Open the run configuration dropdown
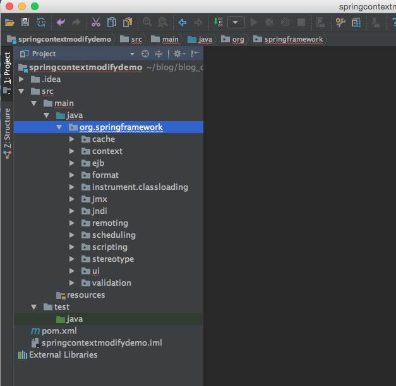Screen dimensions: 396x386 click(236, 22)
